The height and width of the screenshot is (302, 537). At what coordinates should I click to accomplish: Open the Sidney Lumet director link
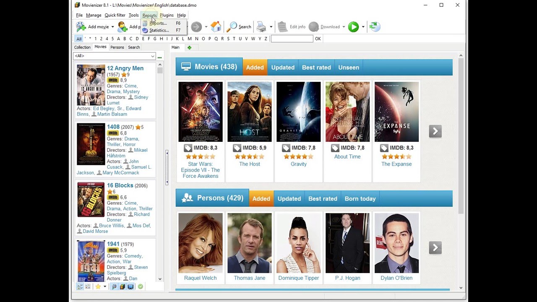pyautogui.click(x=127, y=100)
